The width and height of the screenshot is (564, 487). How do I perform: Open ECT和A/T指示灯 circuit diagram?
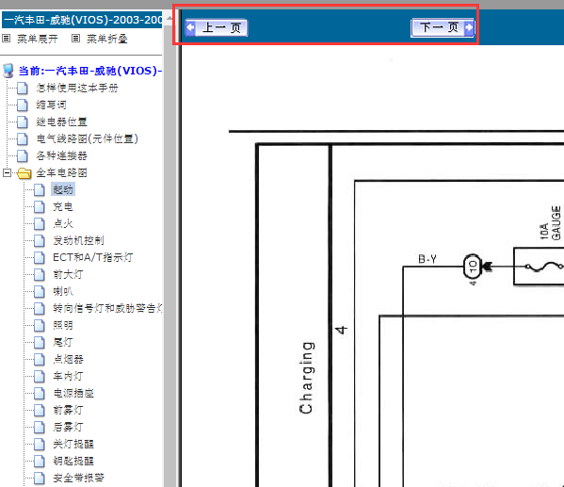93,258
